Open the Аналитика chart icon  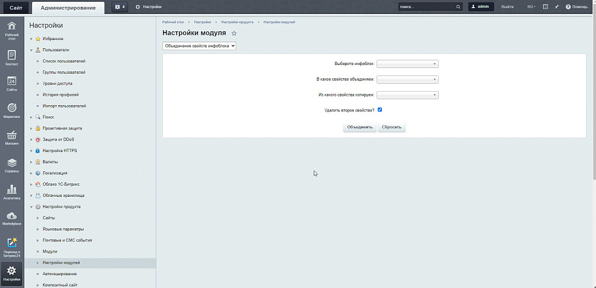[12, 192]
